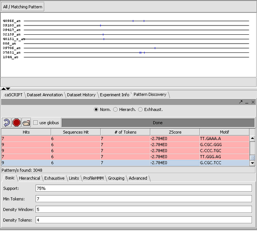Sort by the Hits column header
The width and height of the screenshot is (257, 231).
(26, 132)
